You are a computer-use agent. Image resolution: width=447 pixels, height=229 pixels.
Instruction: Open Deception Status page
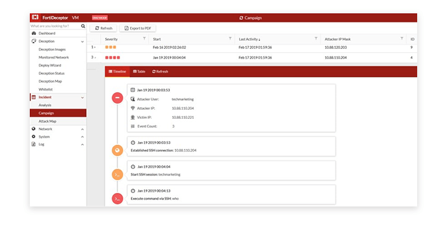click(x=52, y=73)
